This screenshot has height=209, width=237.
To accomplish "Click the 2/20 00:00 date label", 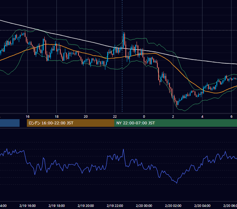I will click(x=144, y=206).
